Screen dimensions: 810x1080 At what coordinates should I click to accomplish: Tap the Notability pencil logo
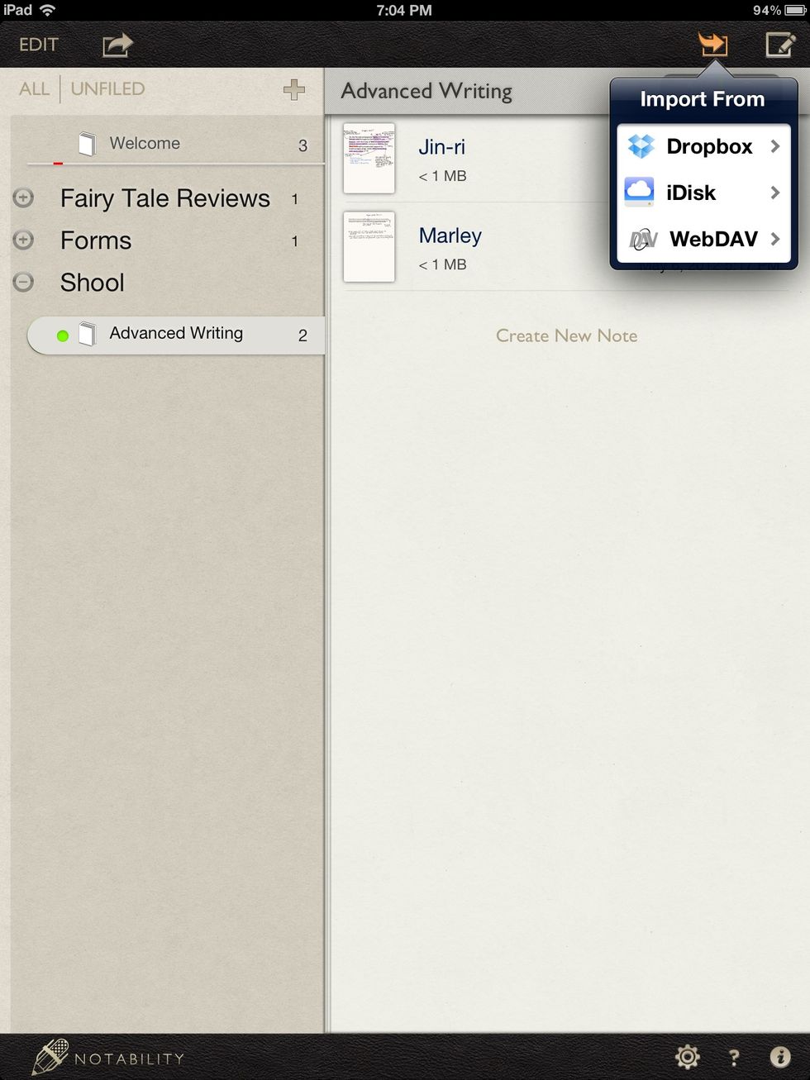click(50, 1057)
